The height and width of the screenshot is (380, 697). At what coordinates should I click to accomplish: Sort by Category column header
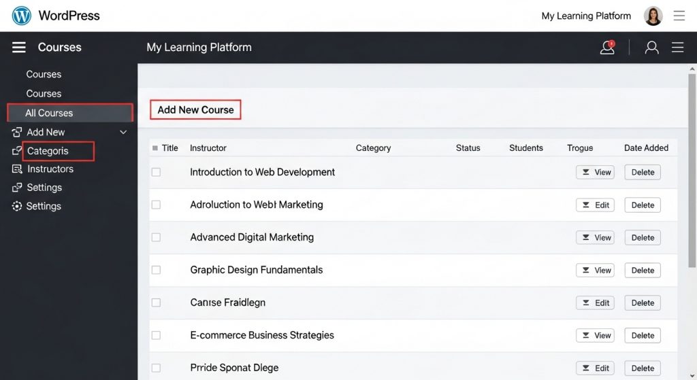point(373,148)
